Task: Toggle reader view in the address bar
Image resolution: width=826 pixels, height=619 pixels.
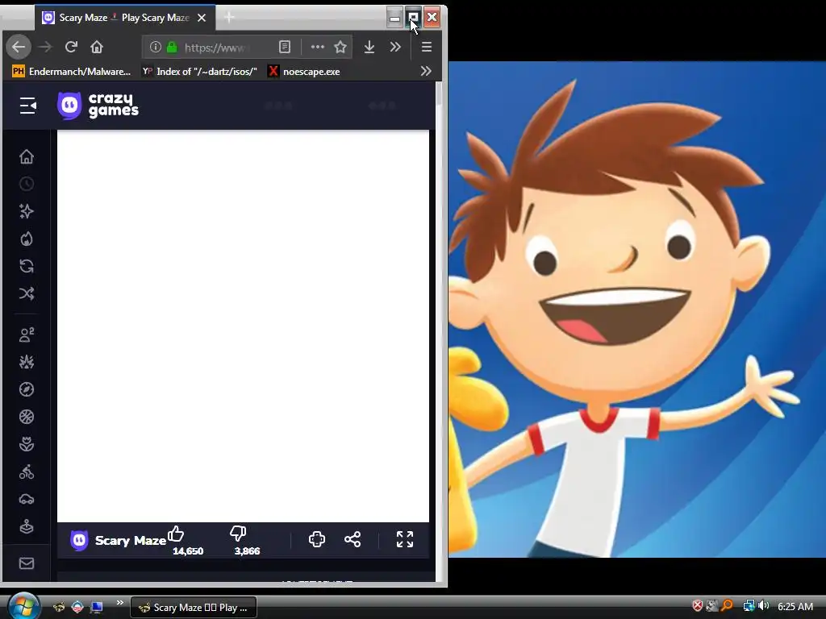Action: click(285, 47)
